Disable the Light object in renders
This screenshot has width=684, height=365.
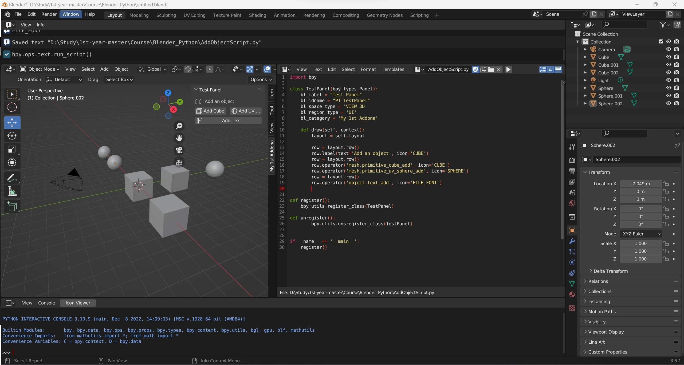pyautogui.click(x=677, y=80)
